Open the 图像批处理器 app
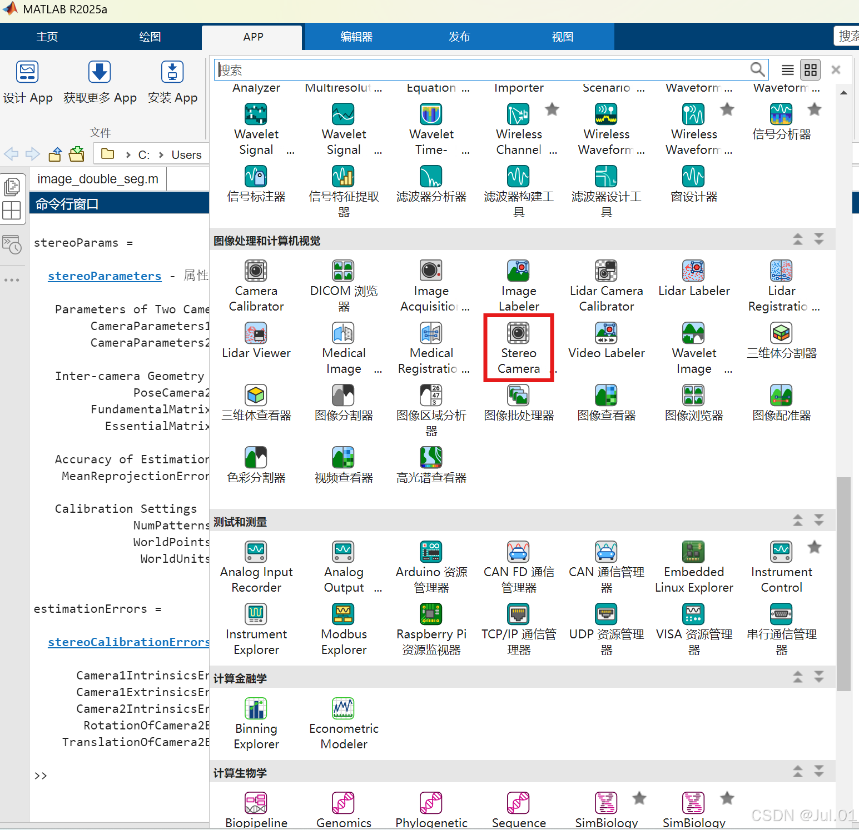Screen dimensions: 859x830 tap(519, 403)
